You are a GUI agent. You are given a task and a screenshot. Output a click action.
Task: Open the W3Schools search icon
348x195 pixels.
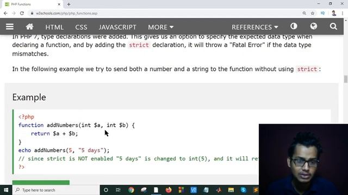pos(333,27)
